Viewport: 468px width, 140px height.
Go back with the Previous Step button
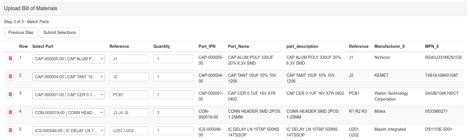[21, 32]
